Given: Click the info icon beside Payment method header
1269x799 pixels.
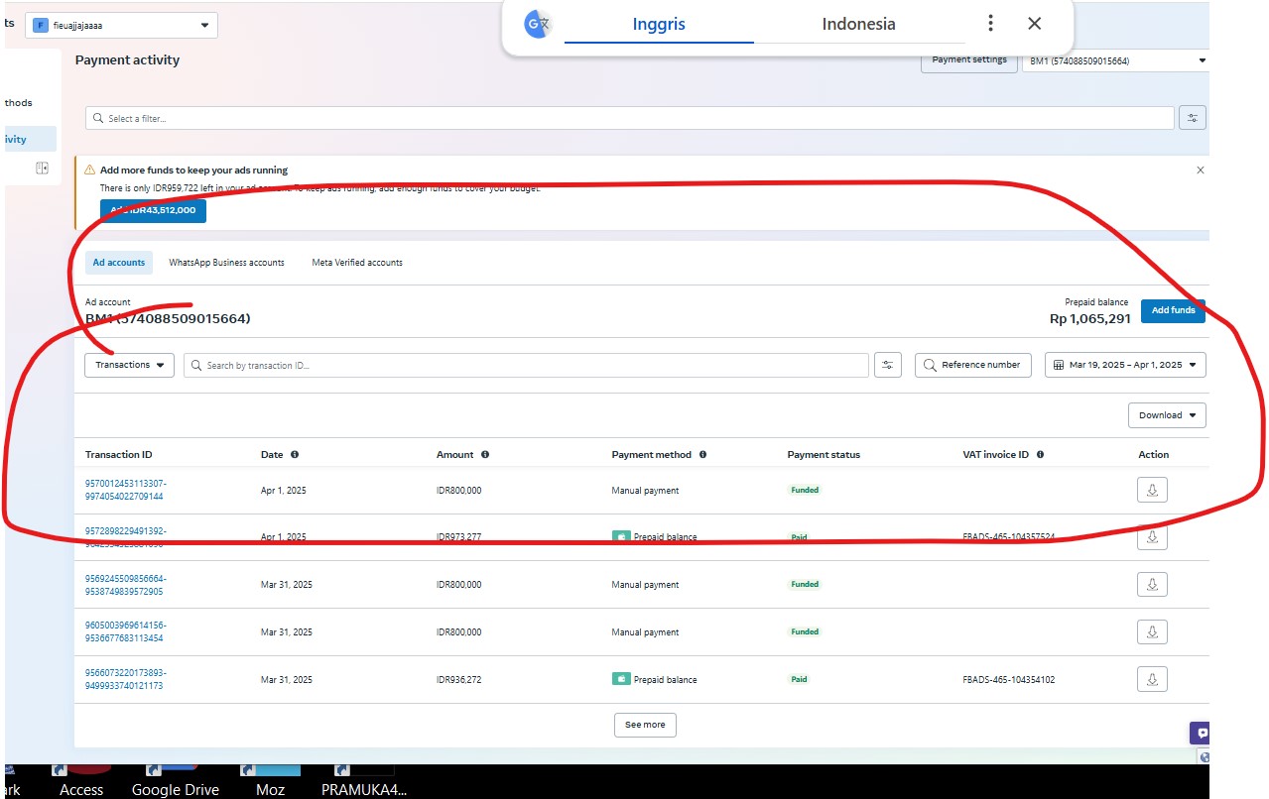Looking at the screenshot, I should point(702,455).
